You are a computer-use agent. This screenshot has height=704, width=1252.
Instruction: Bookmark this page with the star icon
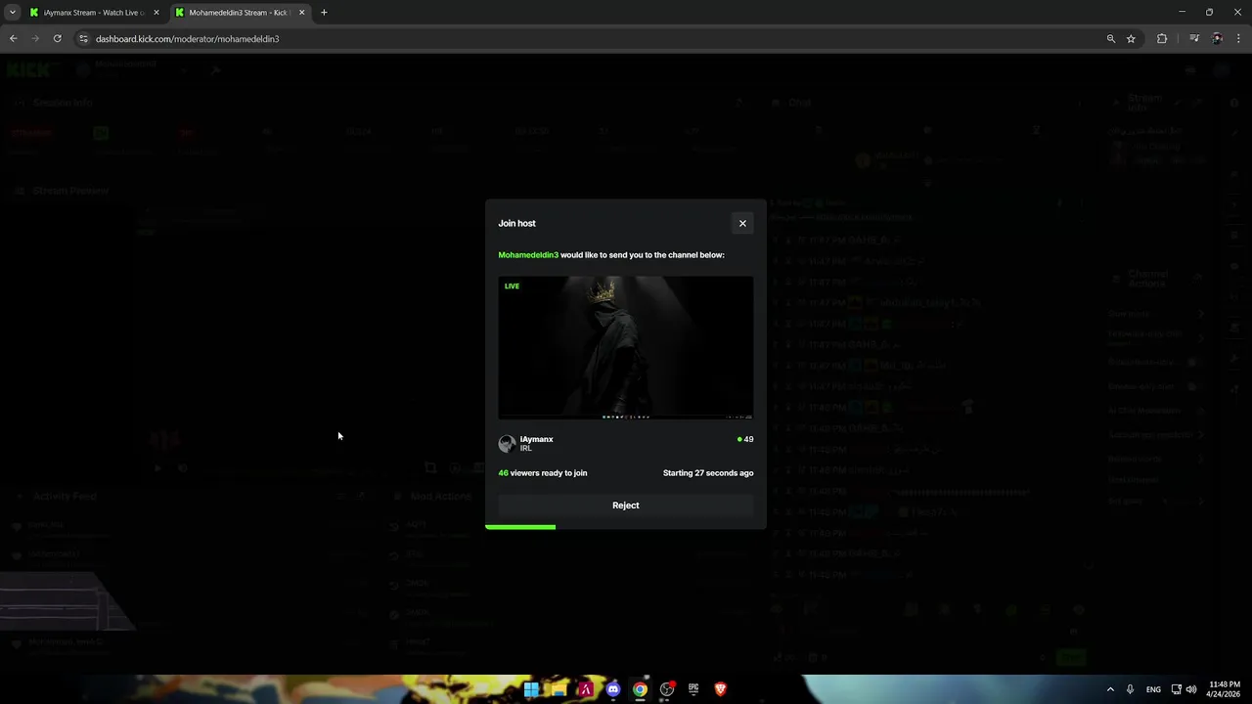1131,39
